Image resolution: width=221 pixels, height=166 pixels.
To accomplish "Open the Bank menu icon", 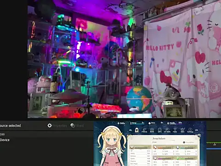I will click(152, 130).
